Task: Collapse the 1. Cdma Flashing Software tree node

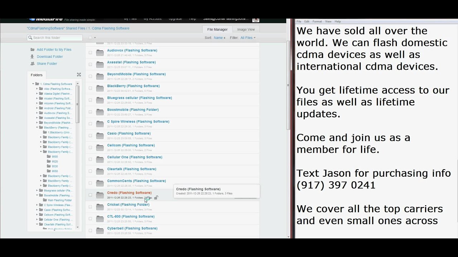Action: pos(33,84)
